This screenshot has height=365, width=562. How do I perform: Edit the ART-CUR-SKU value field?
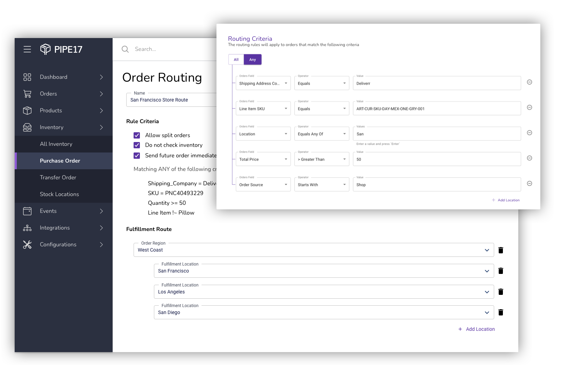[x=437, y=109]
